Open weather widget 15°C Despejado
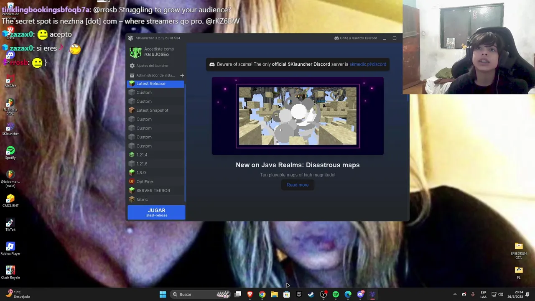 tap(18, 294)
